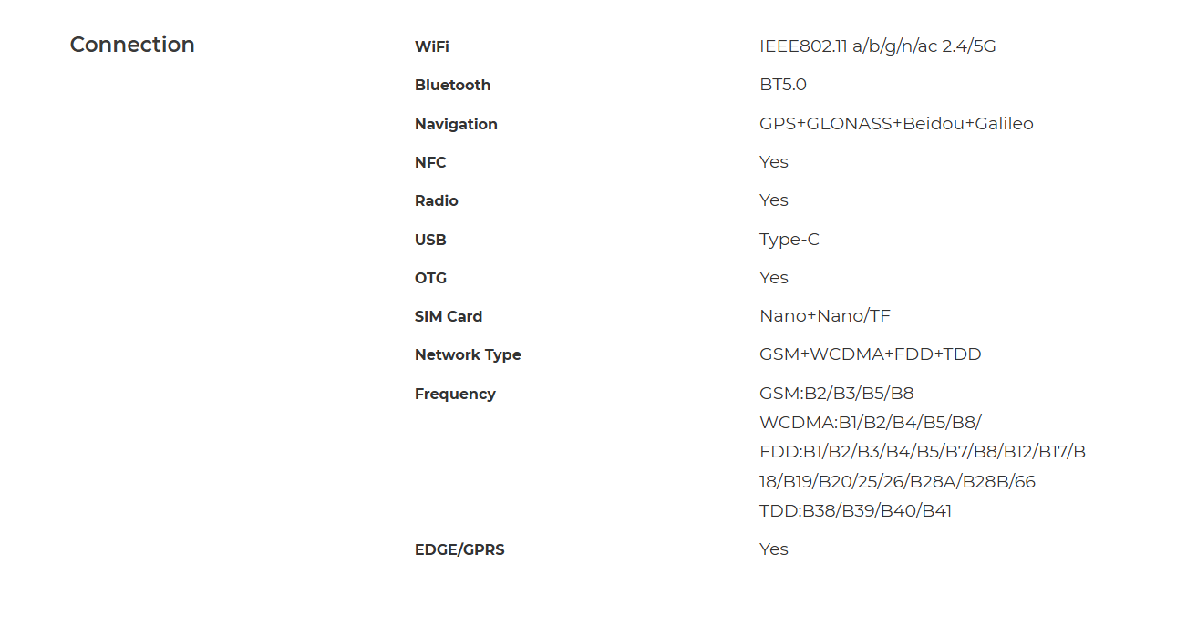Select the NFC label
This screenshot has height=626, width=1197.
pos(430,162)
